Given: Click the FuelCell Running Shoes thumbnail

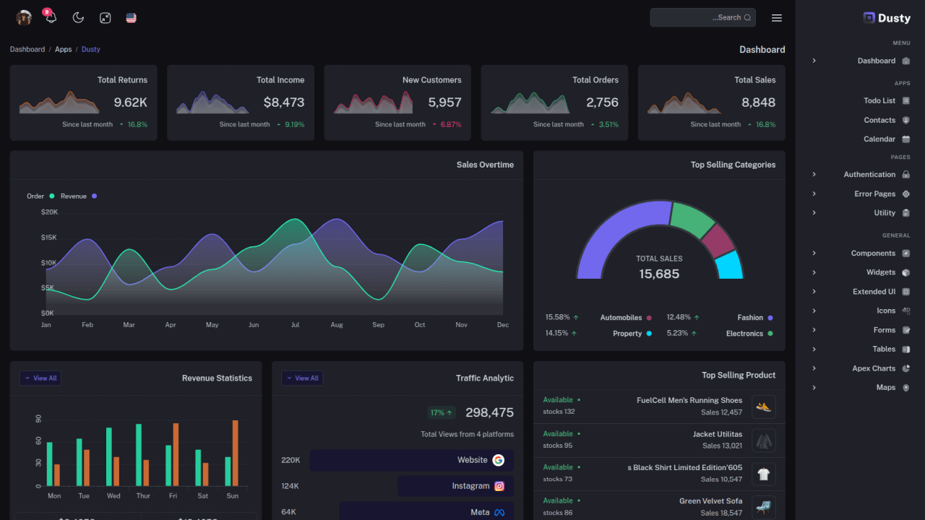Looking at the screenshot, I should coord(764,407).
